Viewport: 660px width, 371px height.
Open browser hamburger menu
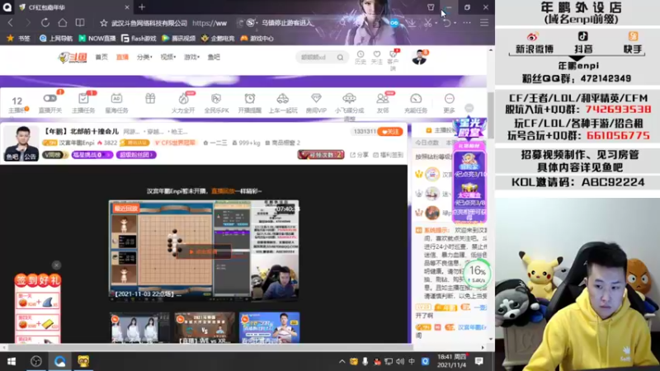pyautogui.click(x=484, y=23)
